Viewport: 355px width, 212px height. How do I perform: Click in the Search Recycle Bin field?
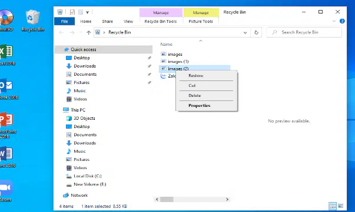point(304,32)
